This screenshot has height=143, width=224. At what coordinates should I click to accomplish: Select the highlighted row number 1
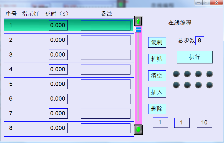tap(11, 25)
